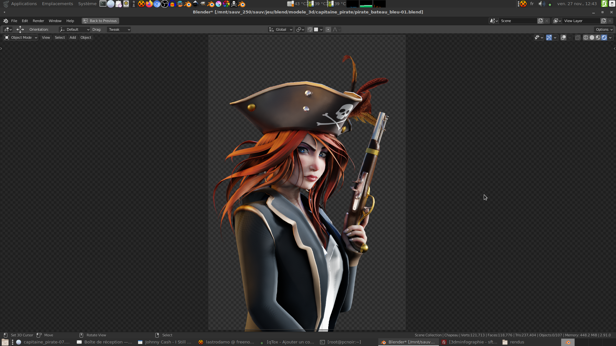Toggle proportional editing
Screen dimensions: 616x346
328,29
